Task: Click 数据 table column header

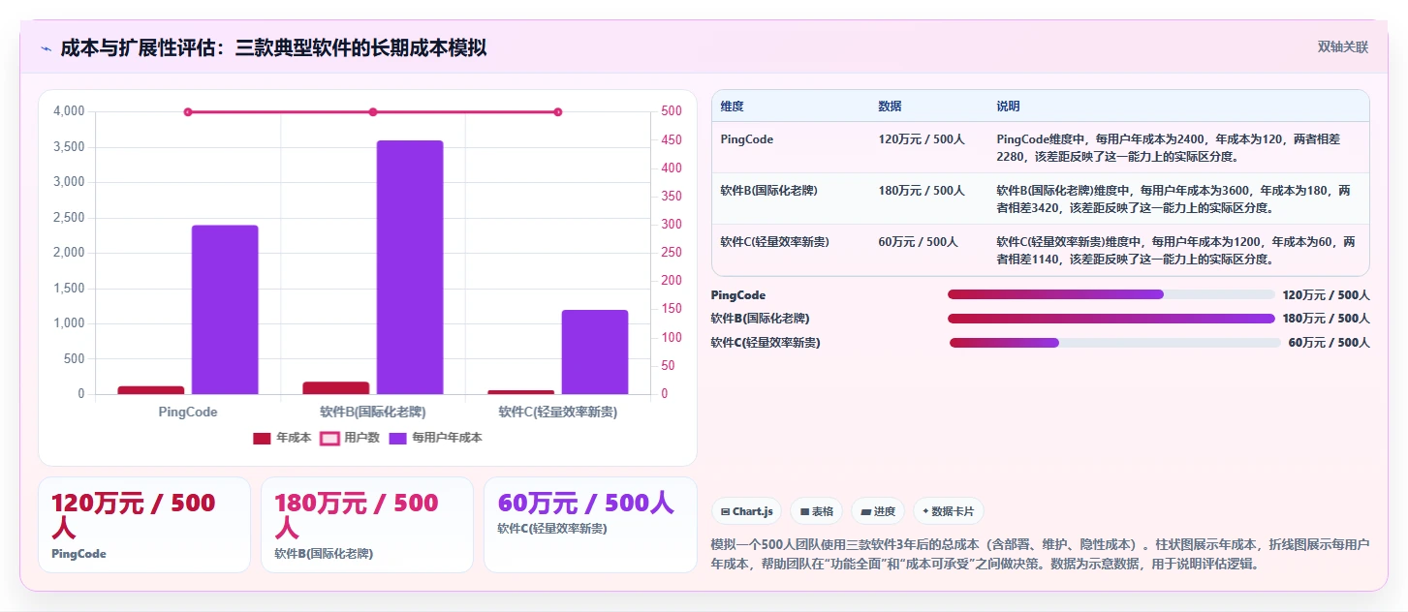Action: click(x=890, y=107)
